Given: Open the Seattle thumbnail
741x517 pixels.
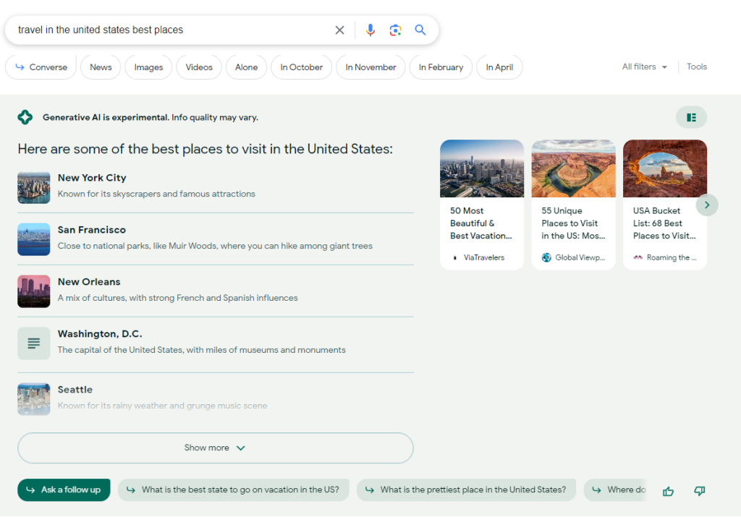Looking at the screenshot, I should click(33, 399).
